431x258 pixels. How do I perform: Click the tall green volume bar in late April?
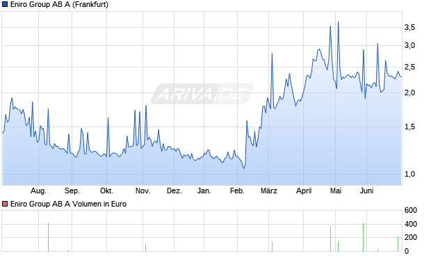click(x=330, y=239)
